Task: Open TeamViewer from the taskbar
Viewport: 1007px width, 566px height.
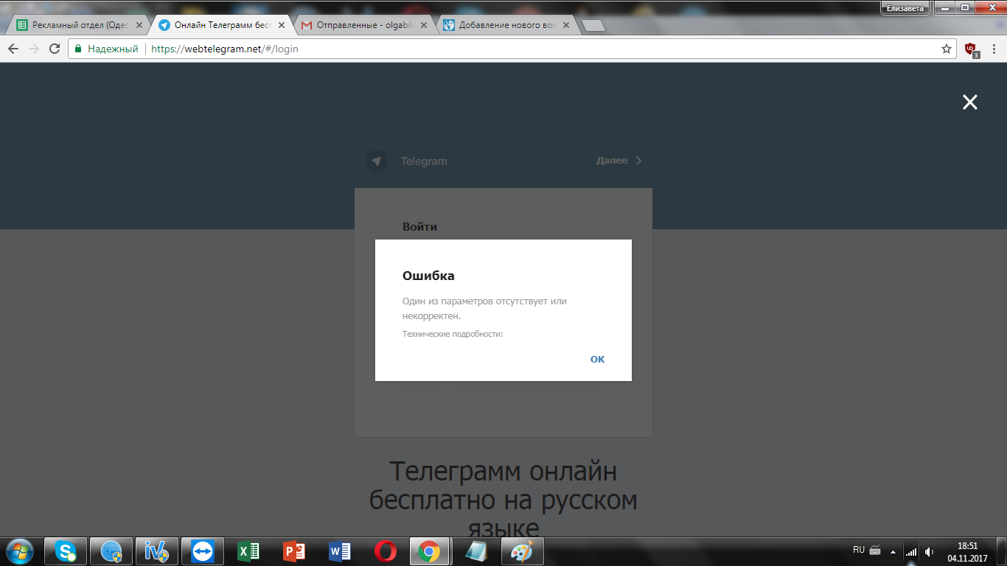Action: point(201,551)
